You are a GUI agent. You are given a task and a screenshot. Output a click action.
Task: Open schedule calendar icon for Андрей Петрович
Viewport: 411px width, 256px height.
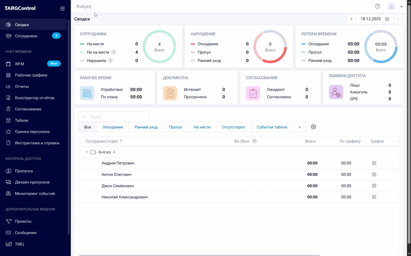374,163
